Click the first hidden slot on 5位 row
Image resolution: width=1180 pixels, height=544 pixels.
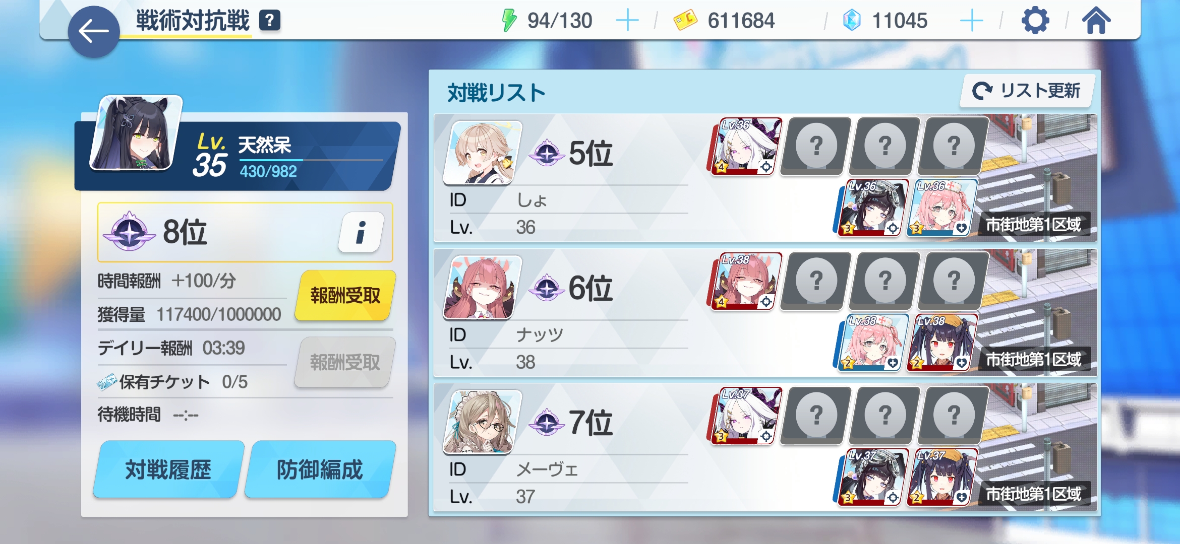click(x=815, y=147)
